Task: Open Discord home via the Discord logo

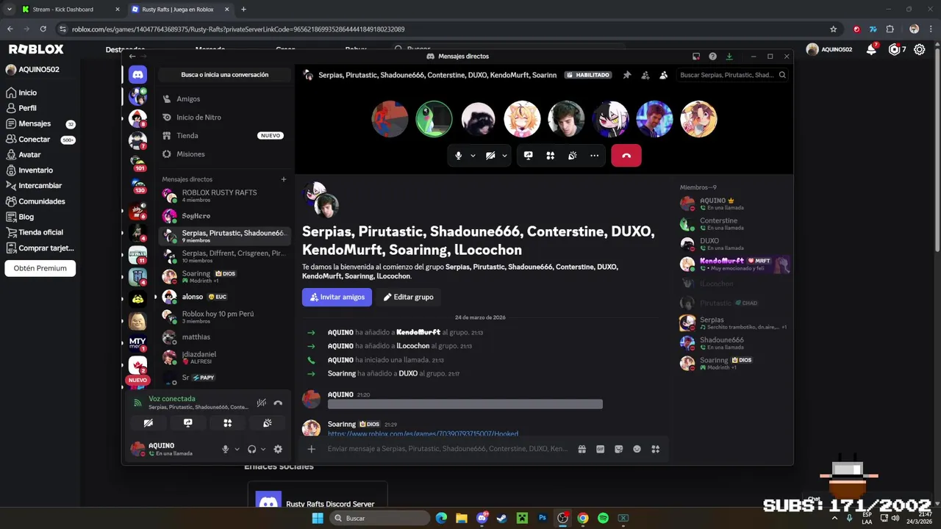Action: pyautogui.click(x=137, y=74)
